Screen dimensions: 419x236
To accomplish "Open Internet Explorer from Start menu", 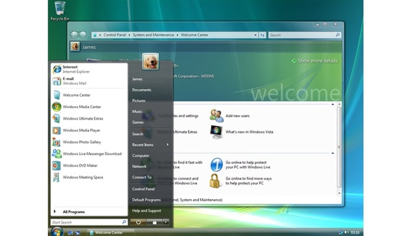I will [x=89, y=69].
